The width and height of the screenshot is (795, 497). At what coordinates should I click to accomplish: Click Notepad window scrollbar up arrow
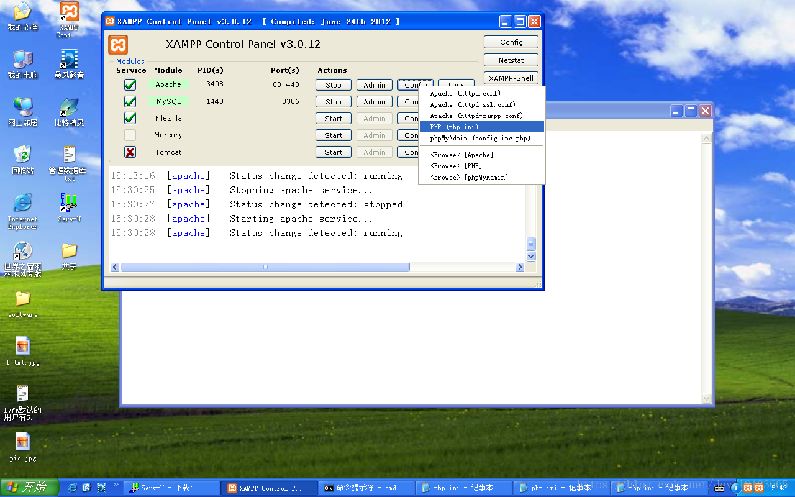(x=706, y=140)
